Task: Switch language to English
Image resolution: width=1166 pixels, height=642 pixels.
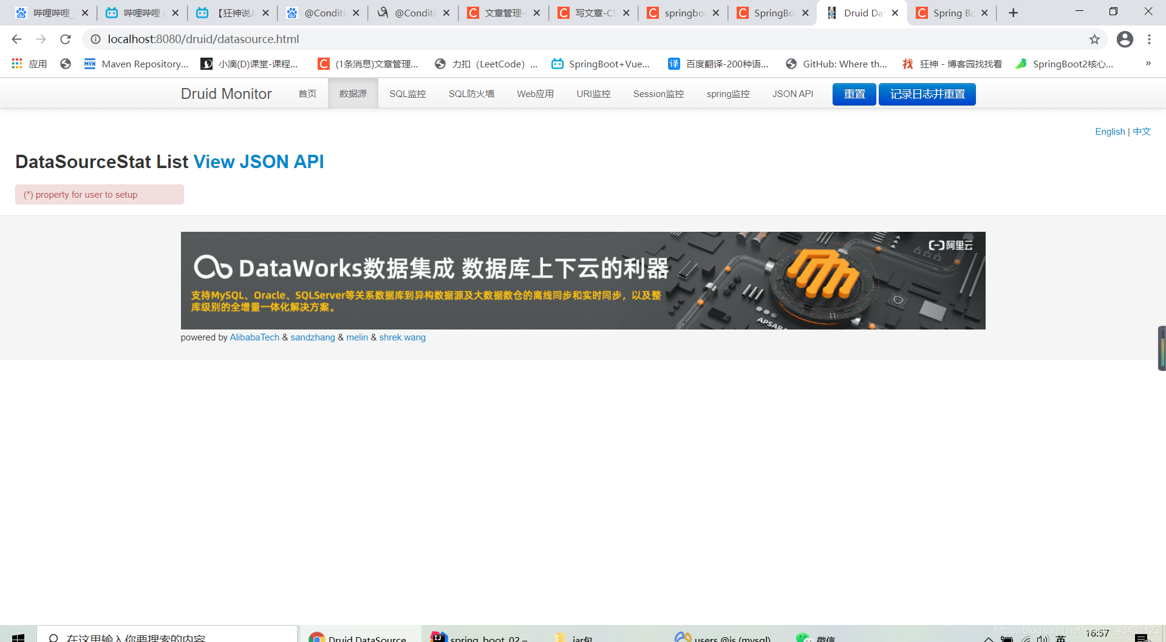Action: tap(1110, 132)
